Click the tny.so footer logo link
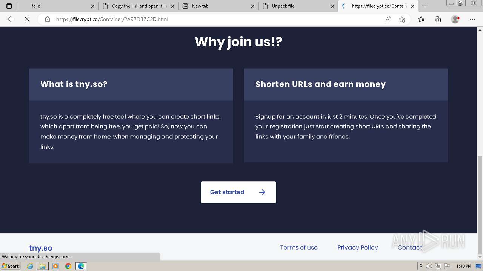483x271 pixels. point(41,248)
